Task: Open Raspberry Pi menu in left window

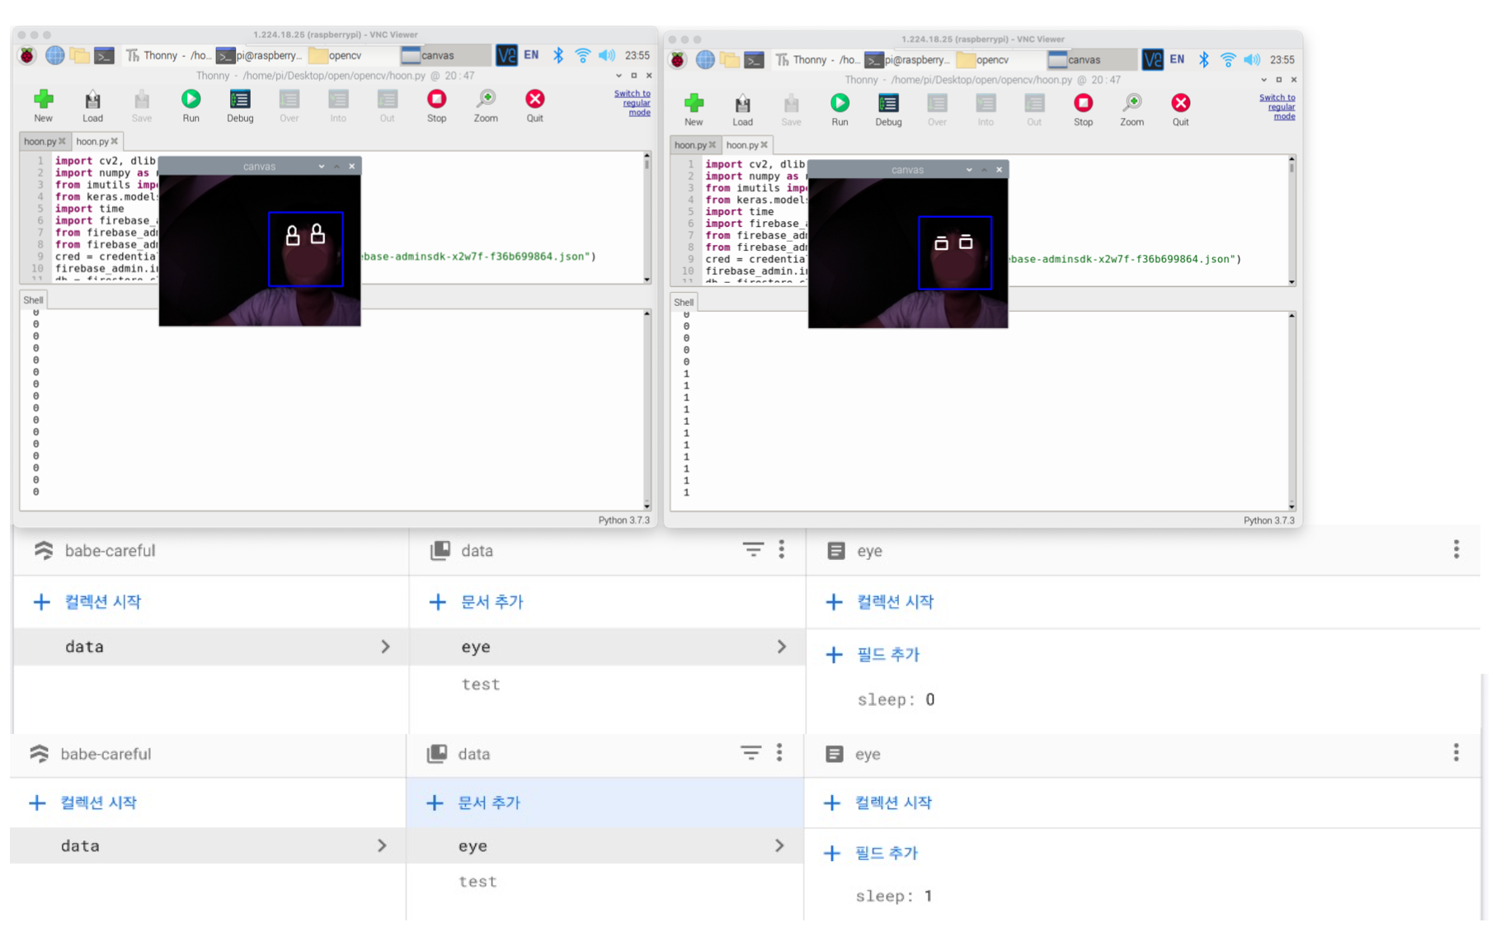Action: 27,55
